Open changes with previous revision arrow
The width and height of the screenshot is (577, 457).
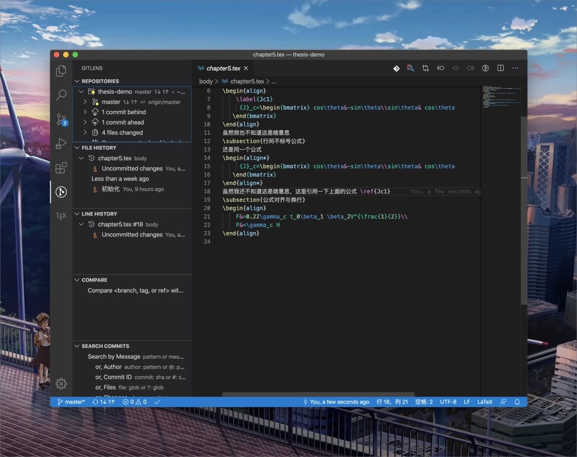point(440,68)
